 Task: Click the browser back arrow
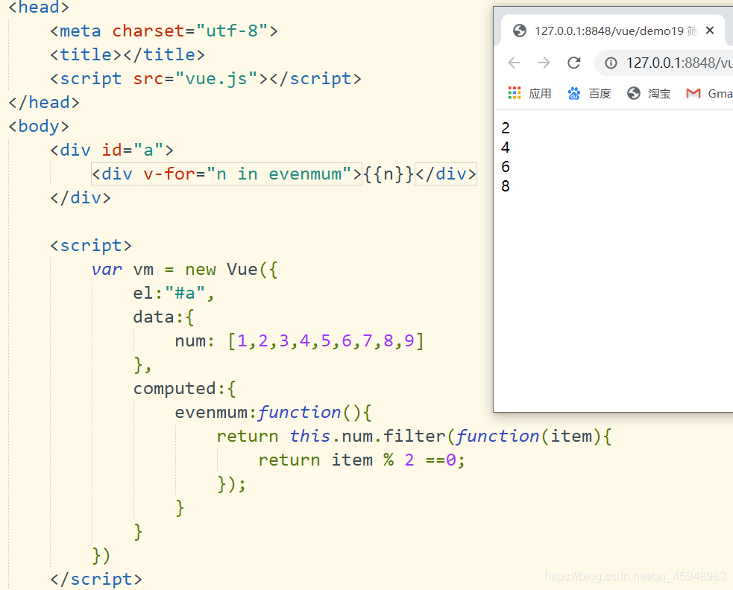[x=514, y=63]
